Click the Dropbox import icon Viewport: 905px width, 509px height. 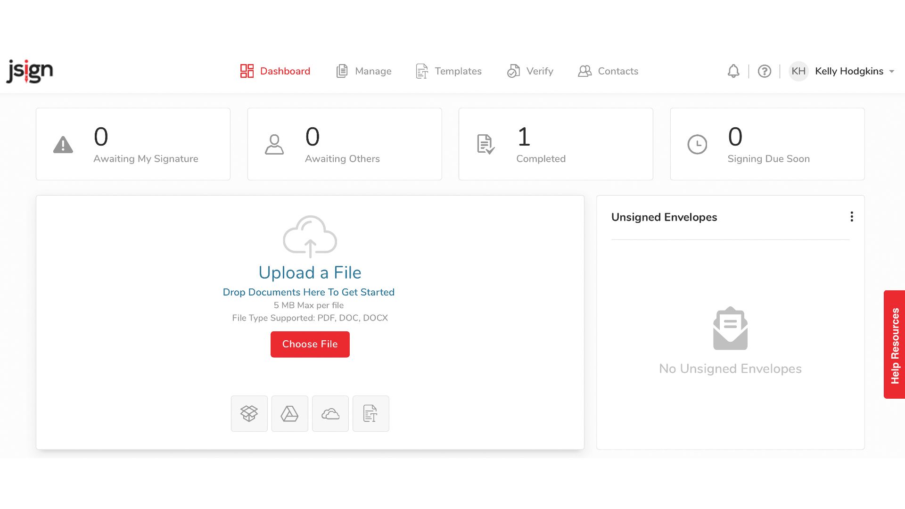point(249,413)
